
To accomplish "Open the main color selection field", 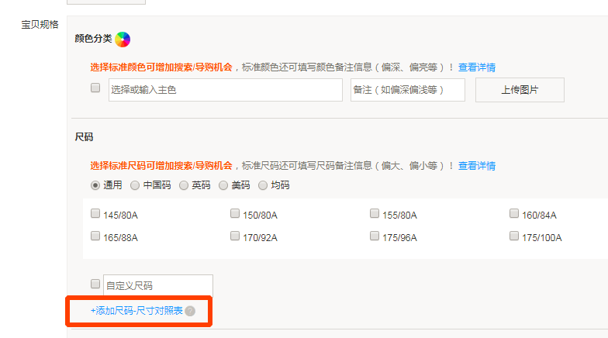I will tap(225, 90).
